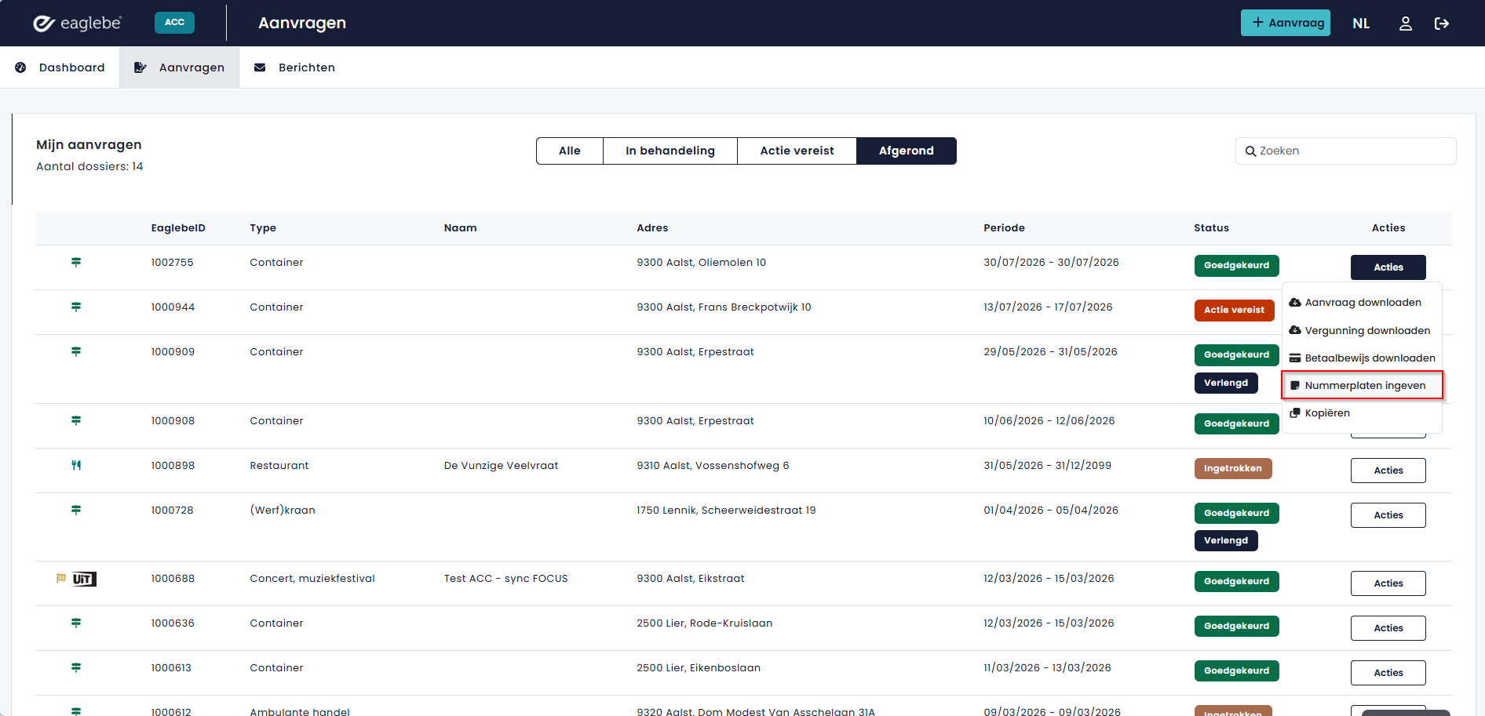Click the UiT logo for dossier 1000688
This screenshot has width=1485, height=716.
(84, 579)
